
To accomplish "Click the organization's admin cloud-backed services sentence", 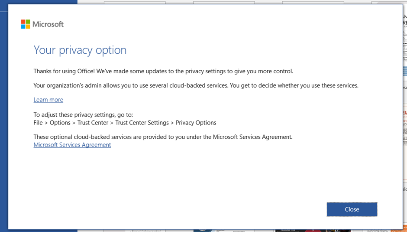I will (196, 85).
